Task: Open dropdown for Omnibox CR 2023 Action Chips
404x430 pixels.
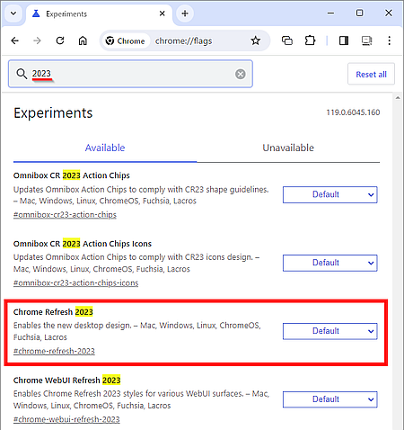Action: click(330, 194)
